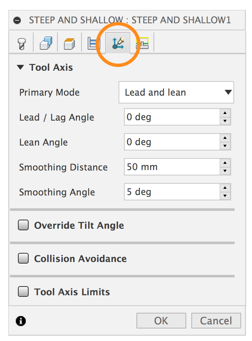Viewport: 252px width, 341px height.
Task: Enable Collision Avoidance checkbox
Action: coord(23,259)
